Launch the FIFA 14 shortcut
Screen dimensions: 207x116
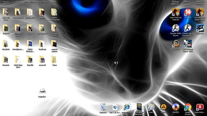coord(188,14)
